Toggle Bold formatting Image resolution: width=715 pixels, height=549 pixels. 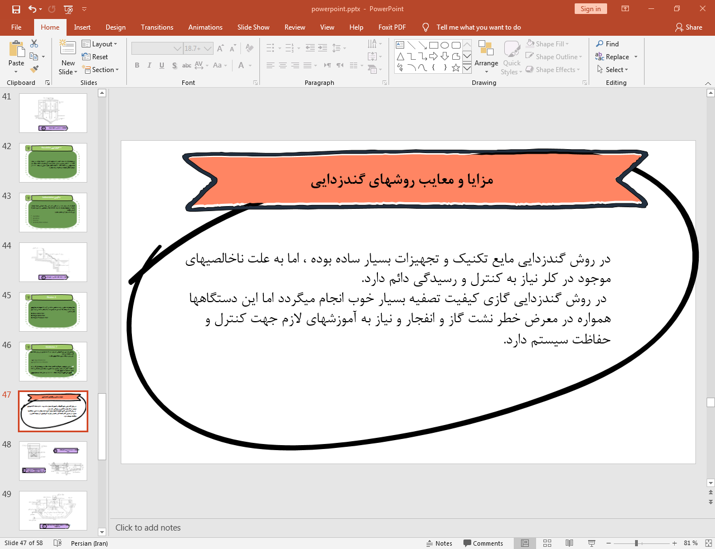coord(137,65)
